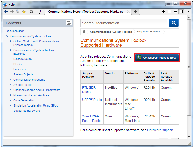Open the System Objects link
The image size is (194, 148).
(23, 74)
